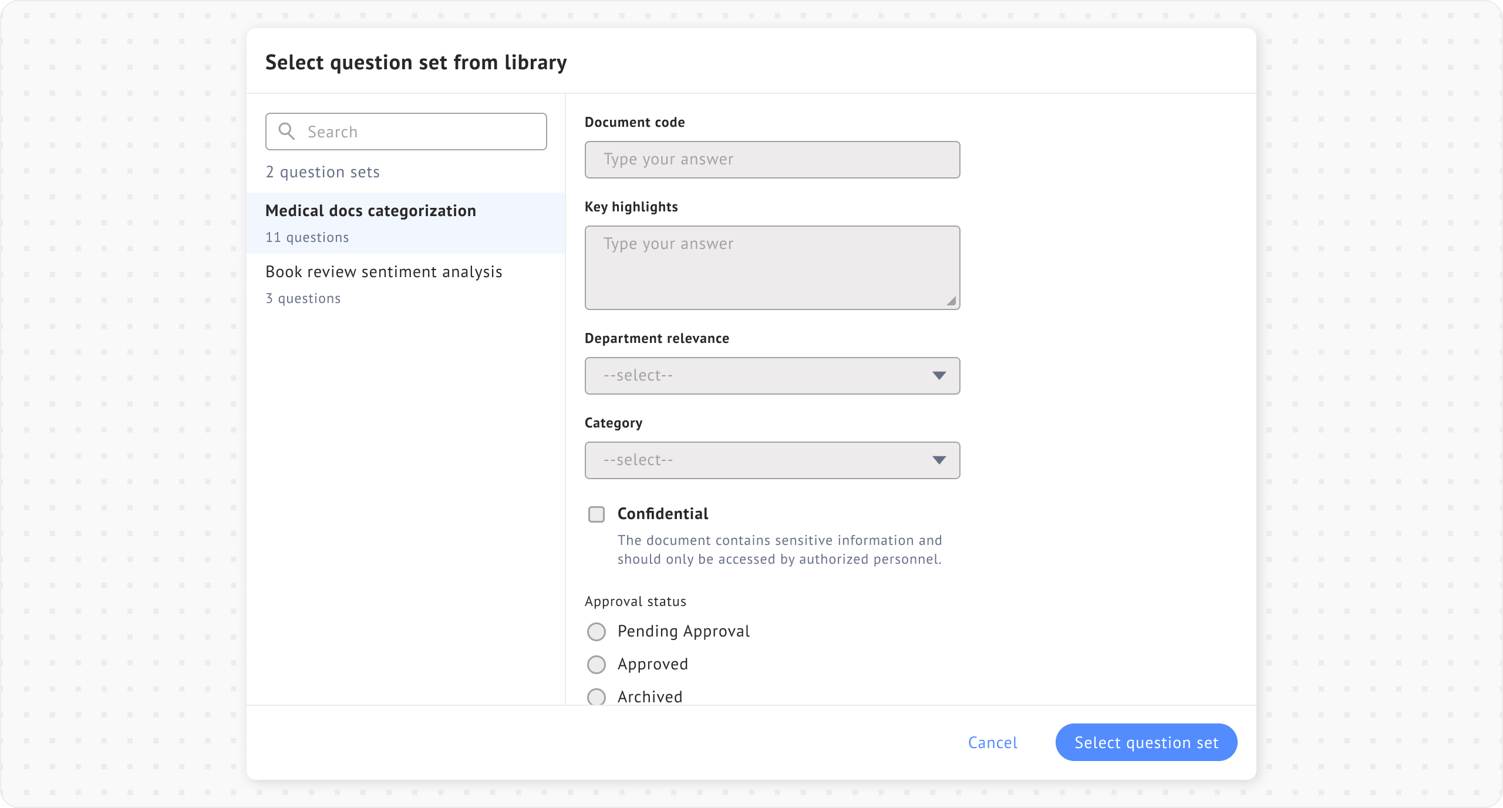Select Pending Approval radio option
Image resolution: width=1503 pixels, height=808 pixels.
tap(597, 632)
